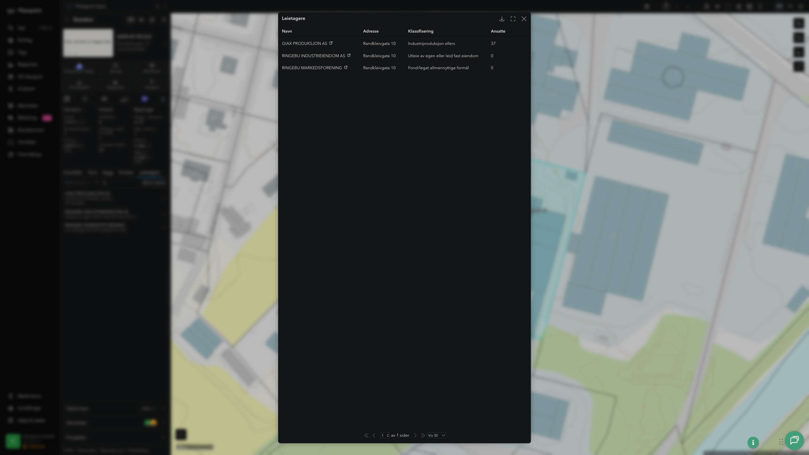Open external link icon for RINGEBU INDUSTRIEIENDOM AS
This screenshot has width=809, height=455.
click(x=349, y=55)
